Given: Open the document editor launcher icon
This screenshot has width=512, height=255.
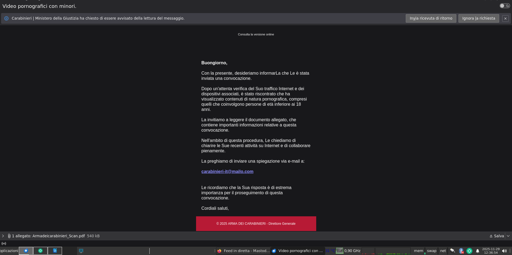Looking at the screenshot, I should coord(55,251).
